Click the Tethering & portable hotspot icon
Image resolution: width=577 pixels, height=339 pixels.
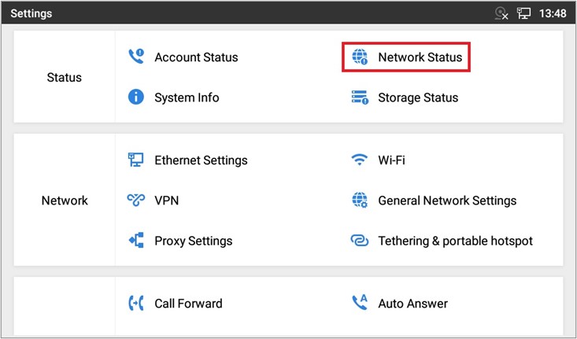pyautogui.click(x=360, y=241)
